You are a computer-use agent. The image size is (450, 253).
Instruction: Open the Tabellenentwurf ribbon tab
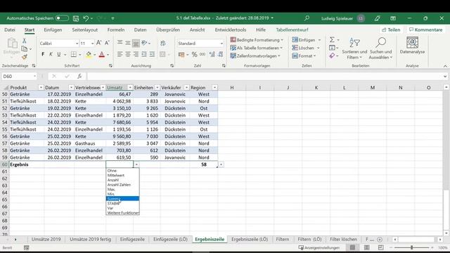(292, 30)
